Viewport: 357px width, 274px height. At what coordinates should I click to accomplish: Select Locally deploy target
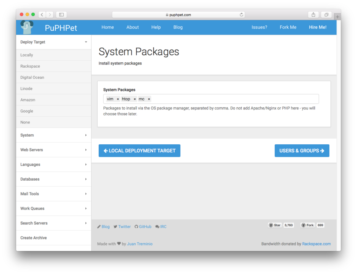(x=54, y=55)
